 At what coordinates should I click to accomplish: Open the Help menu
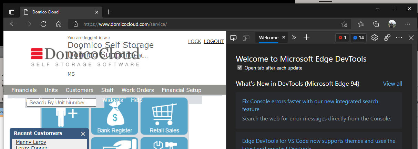coord(137,100)
